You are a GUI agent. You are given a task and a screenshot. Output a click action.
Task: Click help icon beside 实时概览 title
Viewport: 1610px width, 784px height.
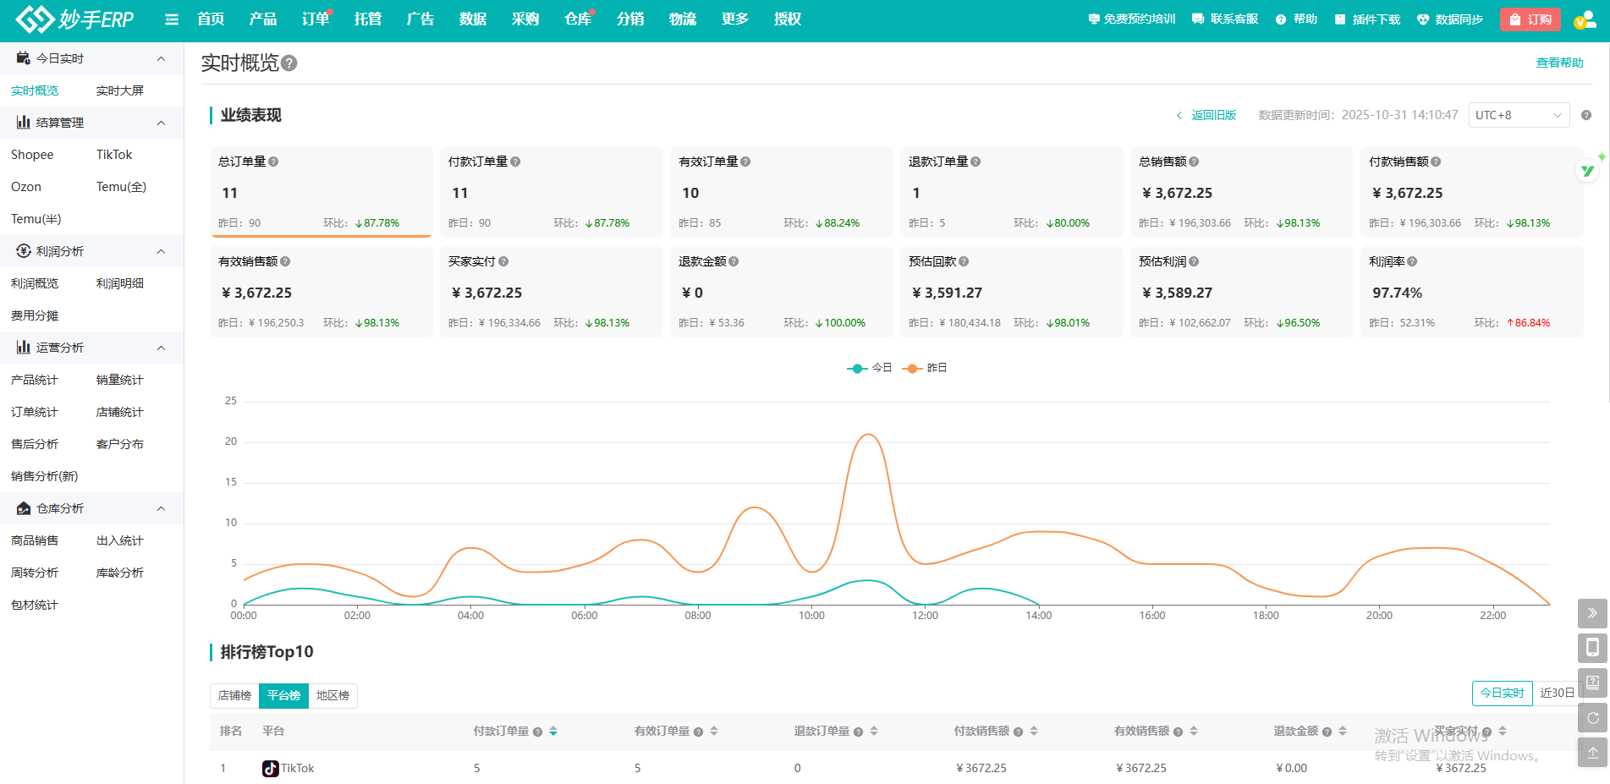point(289,63)
